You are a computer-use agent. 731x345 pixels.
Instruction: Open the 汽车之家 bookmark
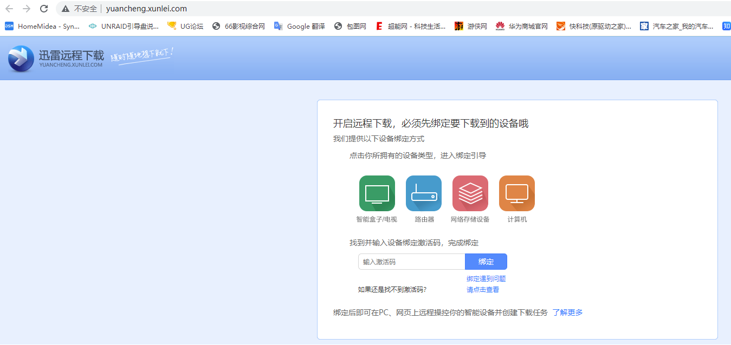[x=677, y=26]
